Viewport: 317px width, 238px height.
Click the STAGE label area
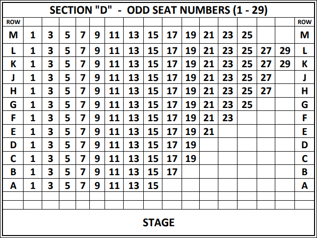(158, 222)
